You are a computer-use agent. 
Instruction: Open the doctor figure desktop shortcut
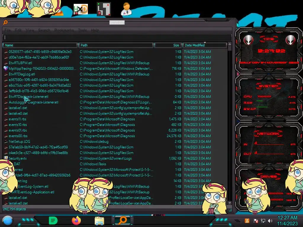click(x=126, y=9)
